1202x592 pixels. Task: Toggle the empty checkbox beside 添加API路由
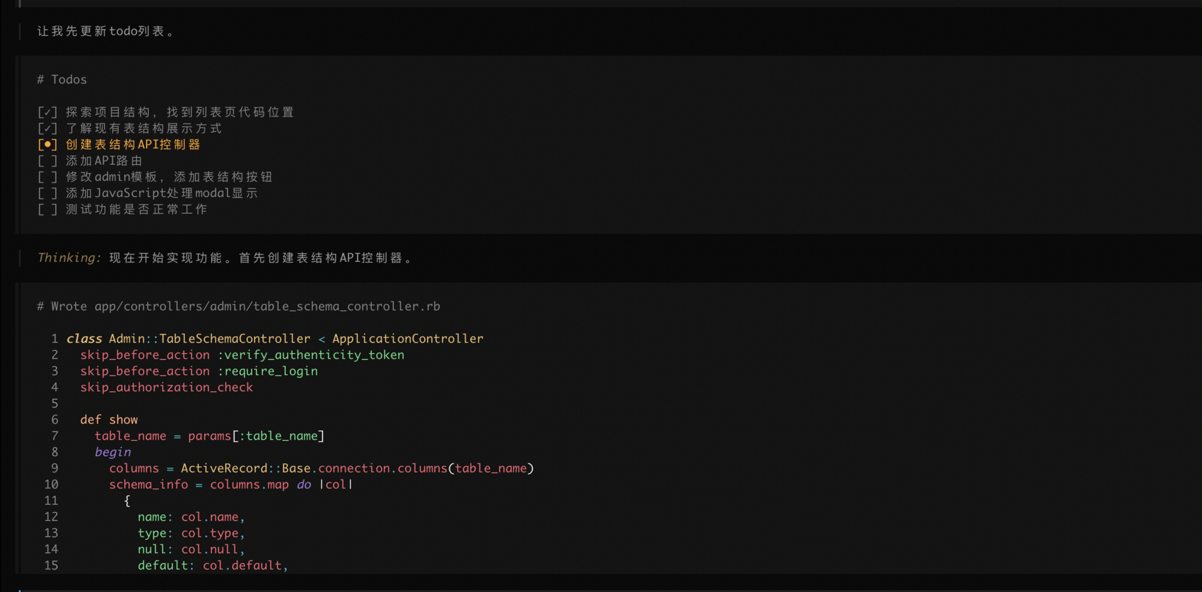(x=48, y=161)
